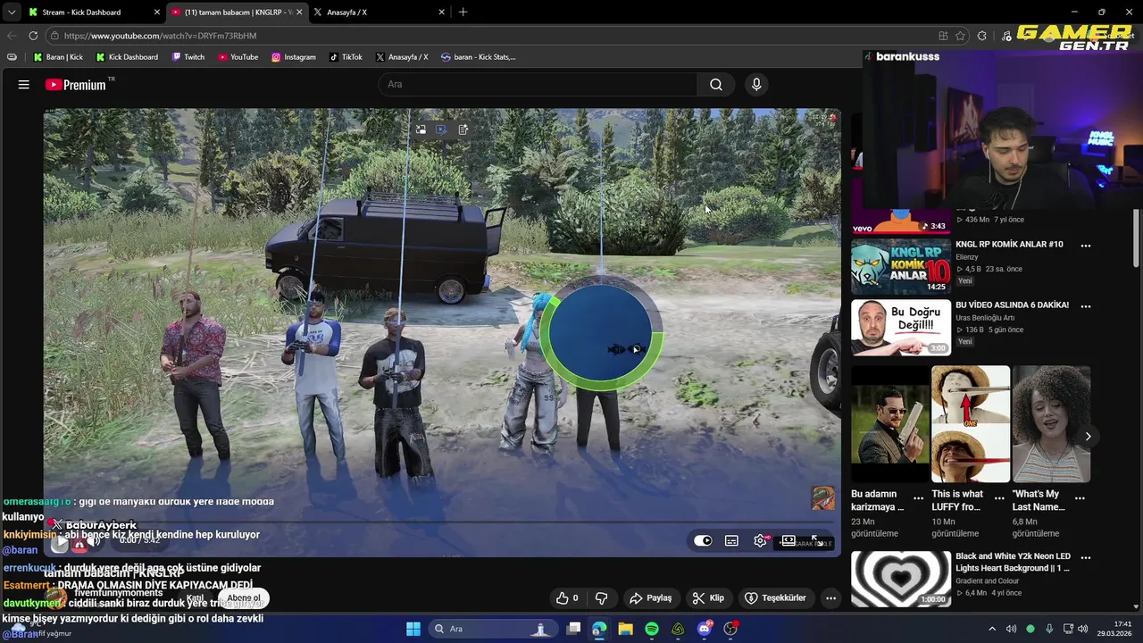
Task: Click the Edge browser taskbar icon
Action: click(x=599, y=629)
